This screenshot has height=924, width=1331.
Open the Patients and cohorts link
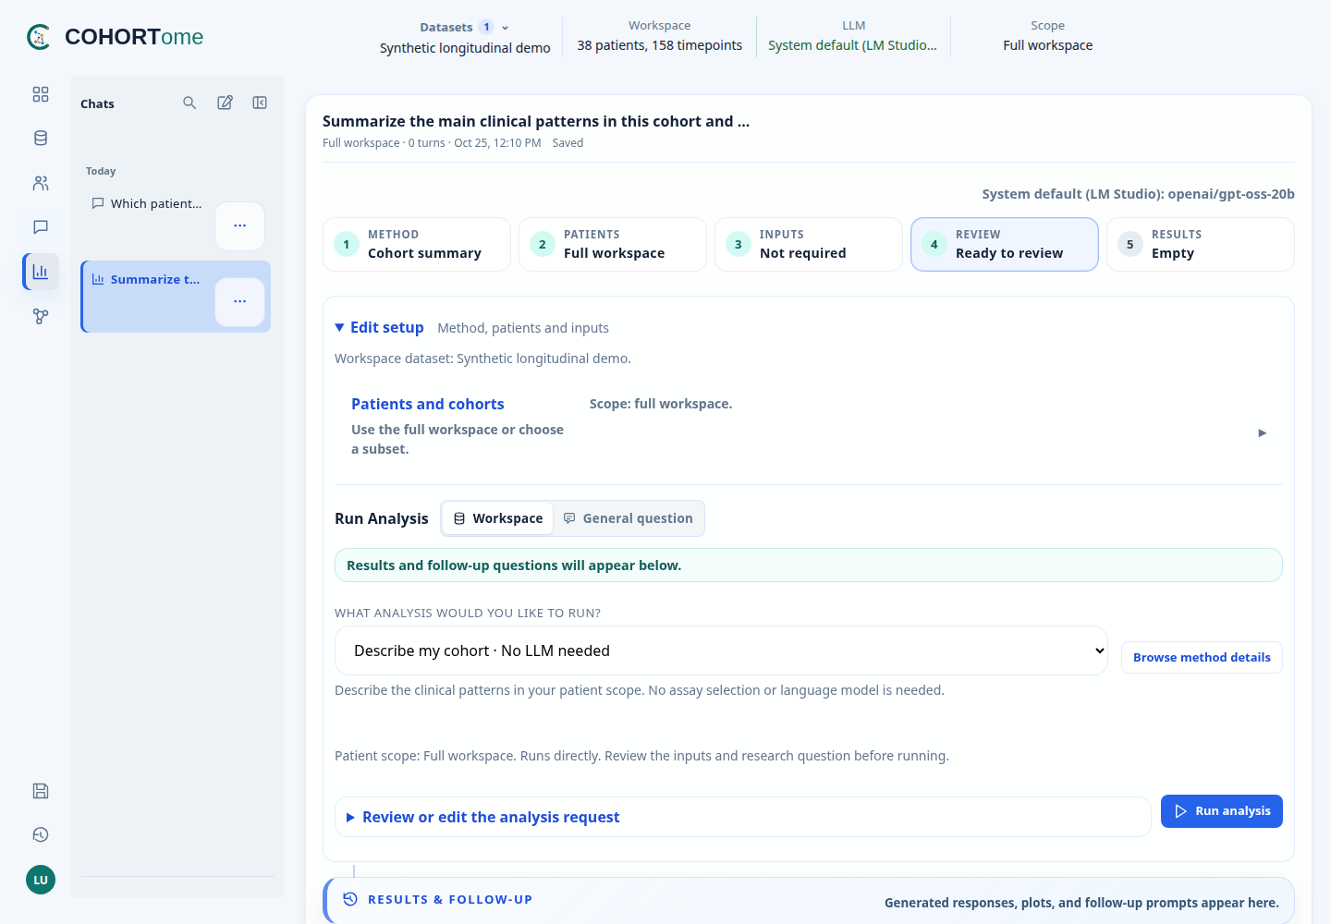point(428,404)
